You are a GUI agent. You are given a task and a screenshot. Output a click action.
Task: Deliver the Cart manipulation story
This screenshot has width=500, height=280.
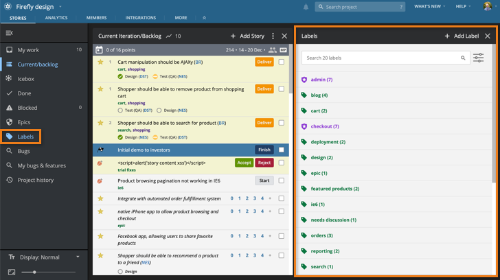point(264,62)
